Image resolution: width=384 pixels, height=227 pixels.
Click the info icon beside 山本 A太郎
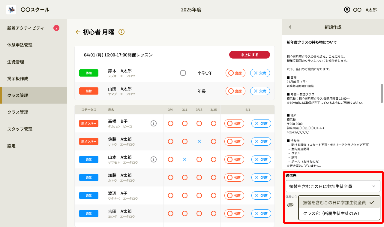[154, 159]
